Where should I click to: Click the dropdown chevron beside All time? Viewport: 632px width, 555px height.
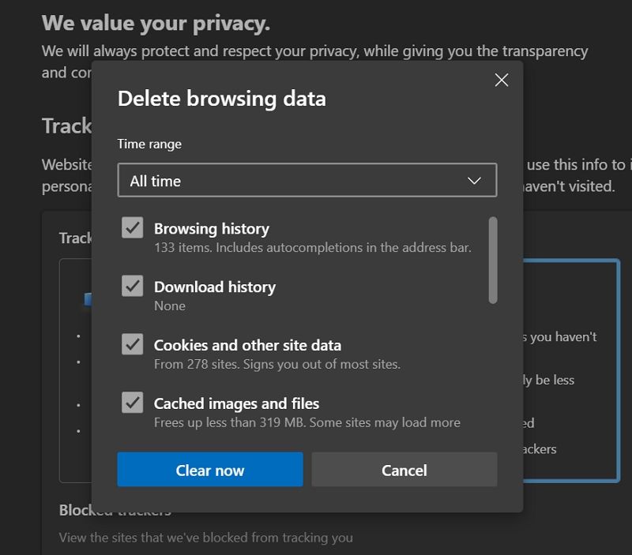(x=474, y=181)
